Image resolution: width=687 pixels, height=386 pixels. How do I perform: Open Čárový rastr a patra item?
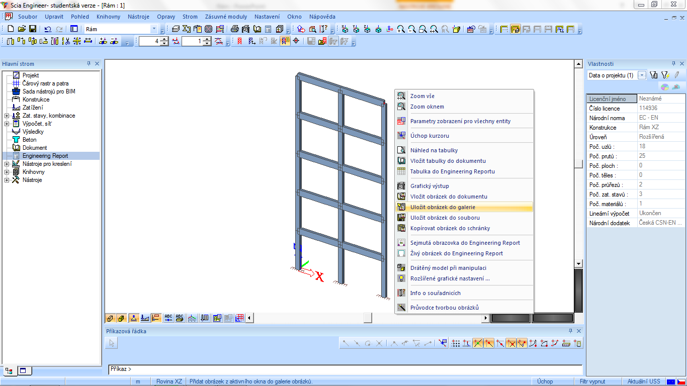[x=45, y=83]
